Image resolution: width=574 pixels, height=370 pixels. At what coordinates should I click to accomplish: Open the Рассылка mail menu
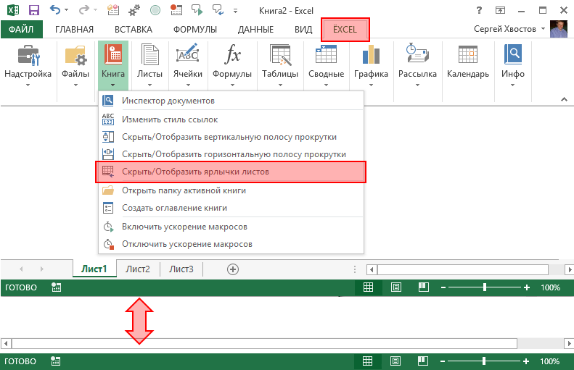417,66
